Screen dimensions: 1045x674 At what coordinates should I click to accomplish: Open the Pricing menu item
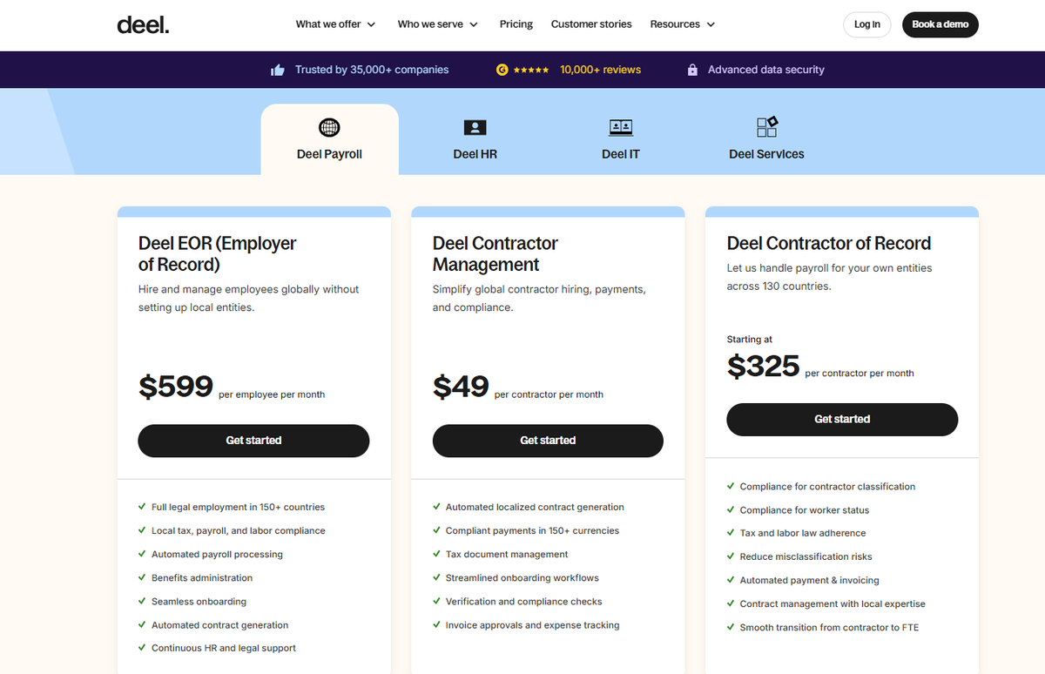[x=516, y=24]
